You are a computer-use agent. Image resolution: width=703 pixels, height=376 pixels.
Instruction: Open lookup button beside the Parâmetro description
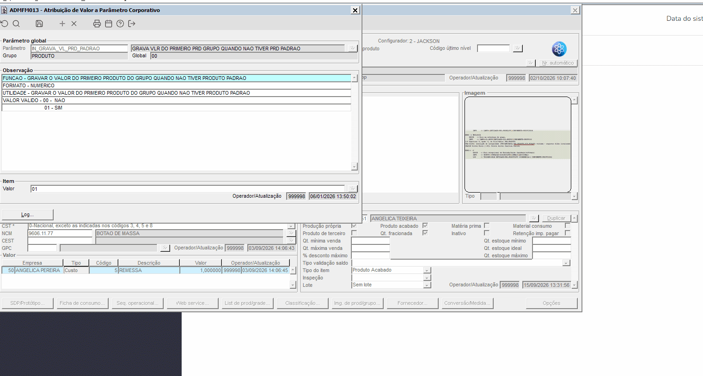click(x=353, y=48)
